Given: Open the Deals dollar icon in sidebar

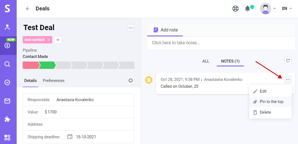Looking at the screenshot, I should point(7,46).
